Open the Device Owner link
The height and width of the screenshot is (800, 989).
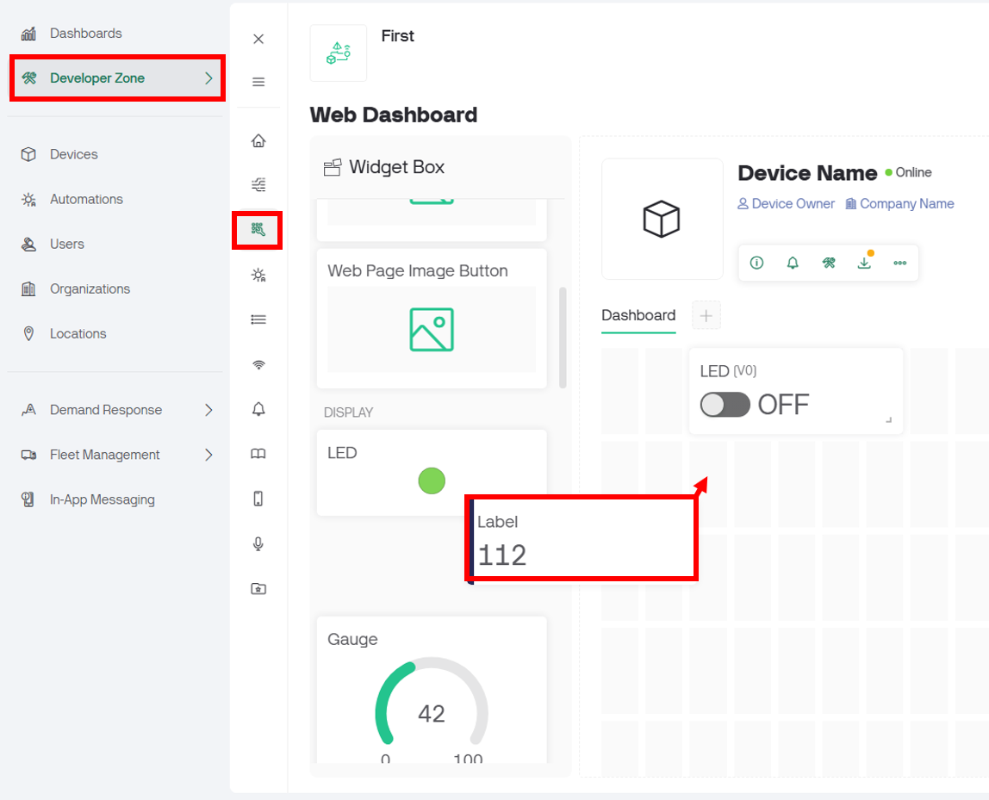click(x=786, y=203)
